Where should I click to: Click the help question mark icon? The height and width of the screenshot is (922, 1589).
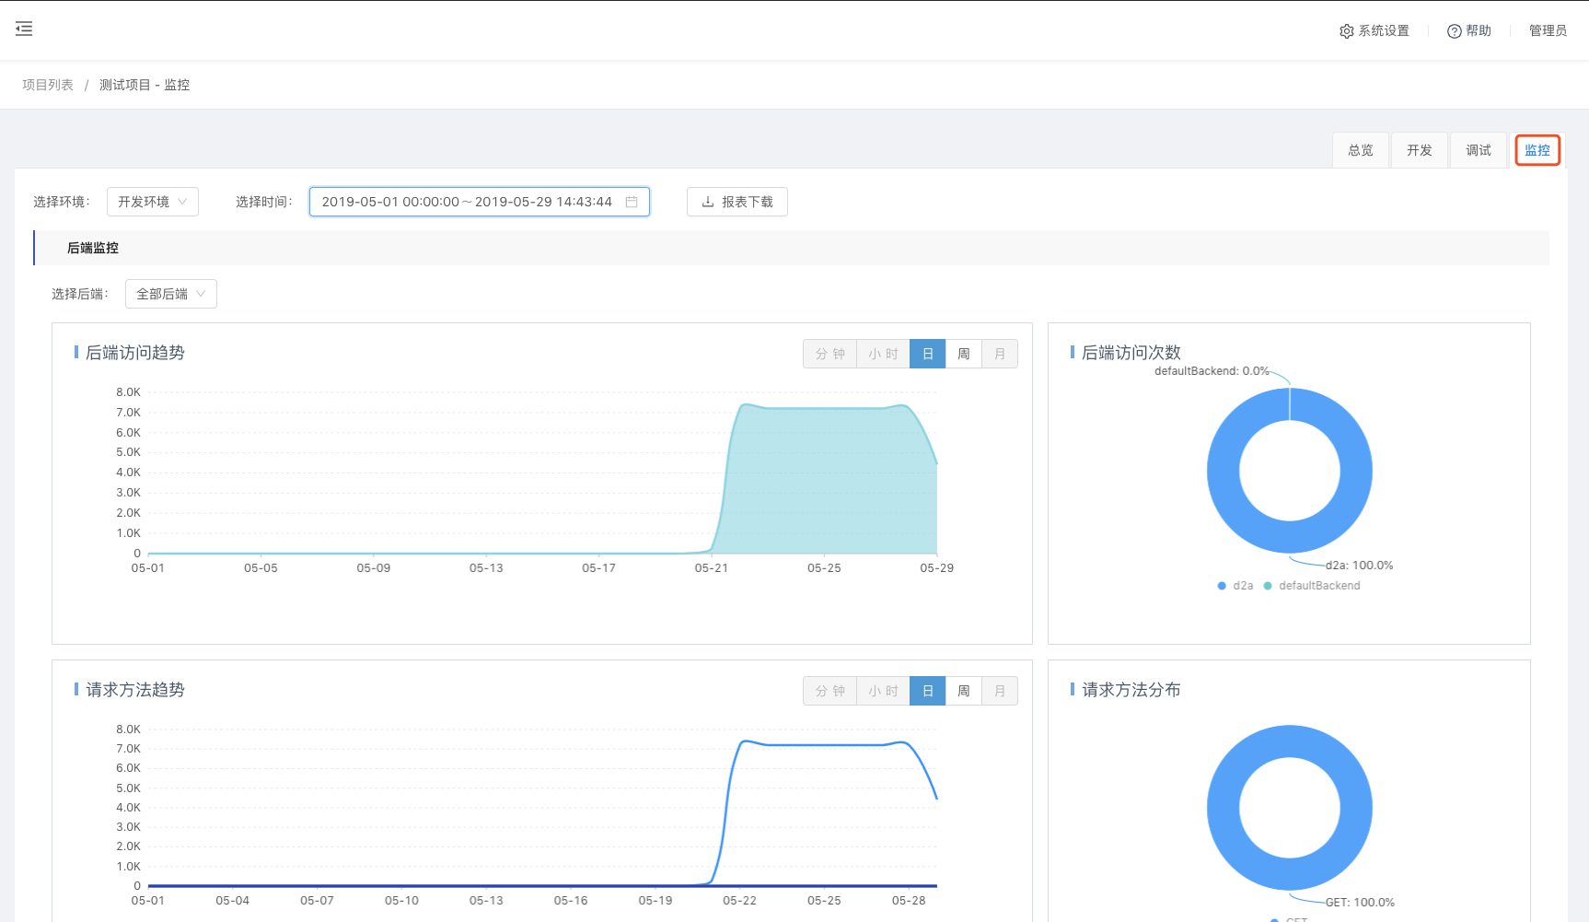click(x=1454, y=31)
